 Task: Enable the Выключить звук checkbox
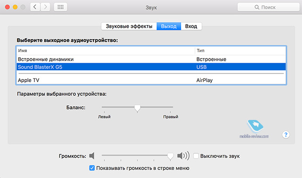click(x=196, y=156)
